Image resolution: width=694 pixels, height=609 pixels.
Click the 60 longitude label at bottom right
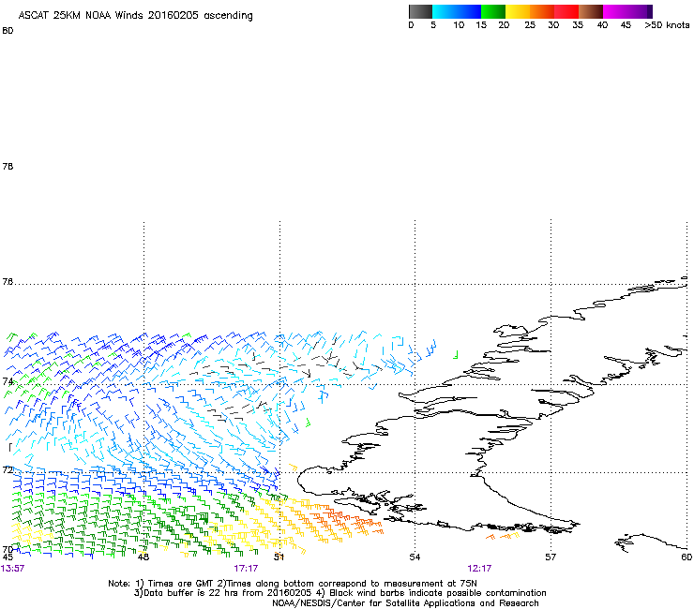(x=686, y=557)
